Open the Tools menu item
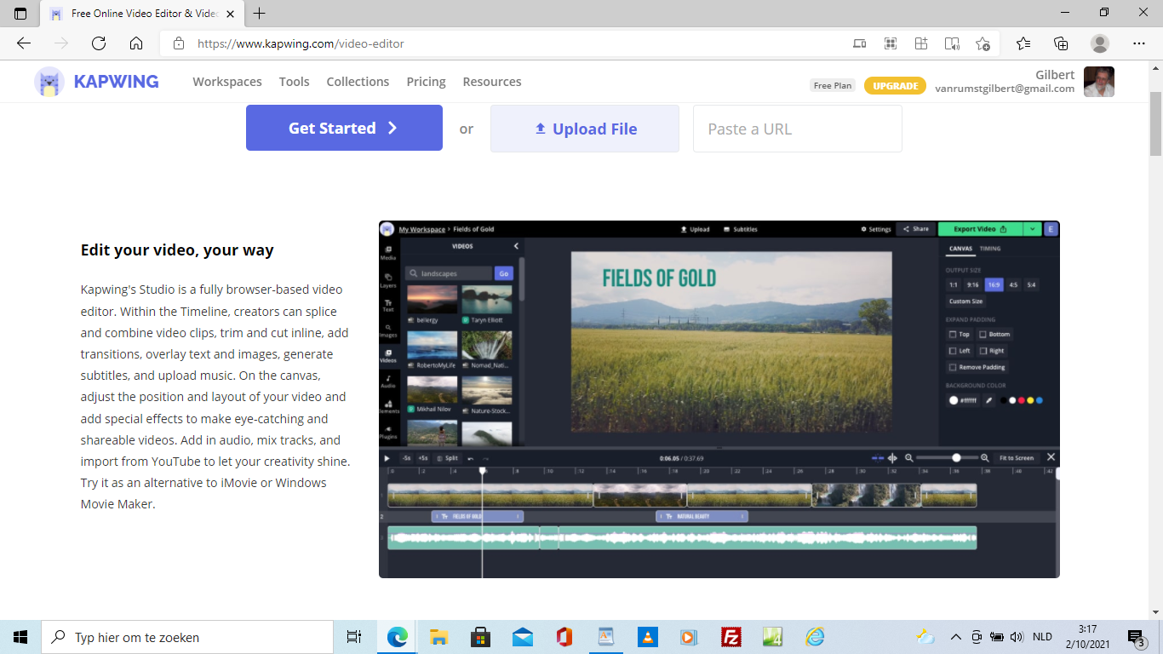Viewport: 1163px width, 654px height. click(x=295, y=82)
